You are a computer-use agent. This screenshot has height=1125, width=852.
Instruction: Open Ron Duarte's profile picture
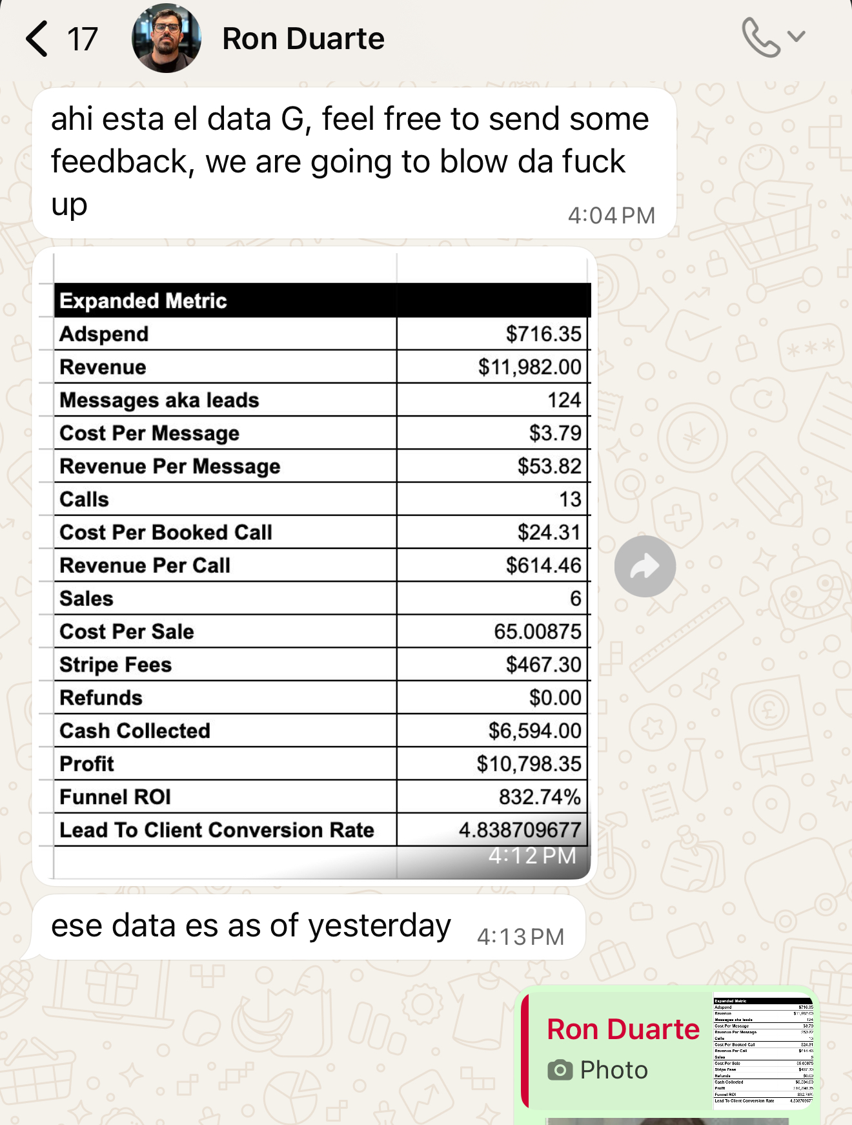[167, 38]
